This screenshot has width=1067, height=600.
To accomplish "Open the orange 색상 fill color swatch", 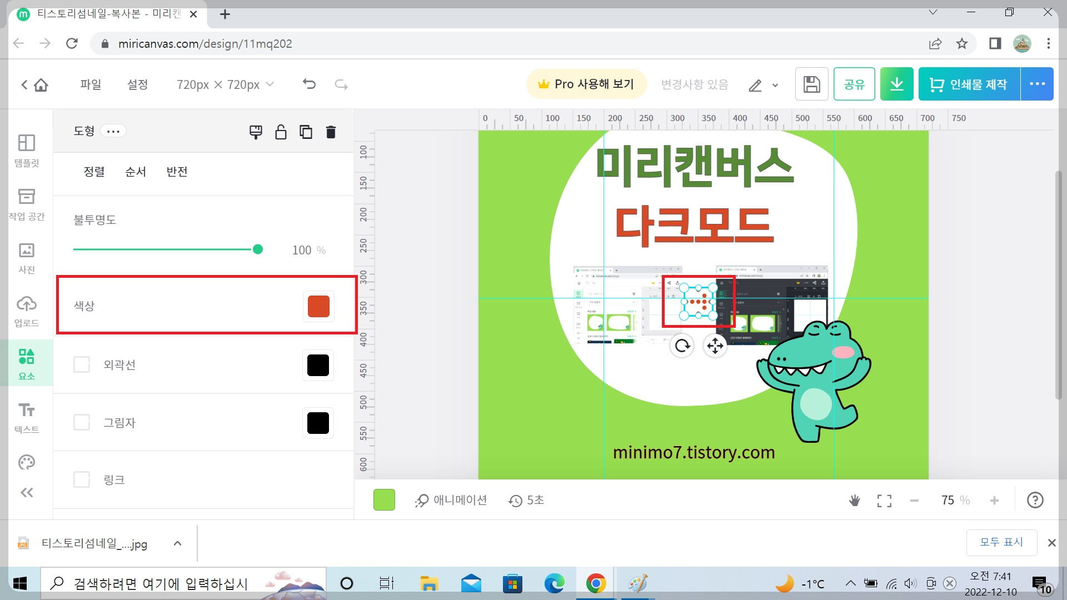I will (318, 306).
